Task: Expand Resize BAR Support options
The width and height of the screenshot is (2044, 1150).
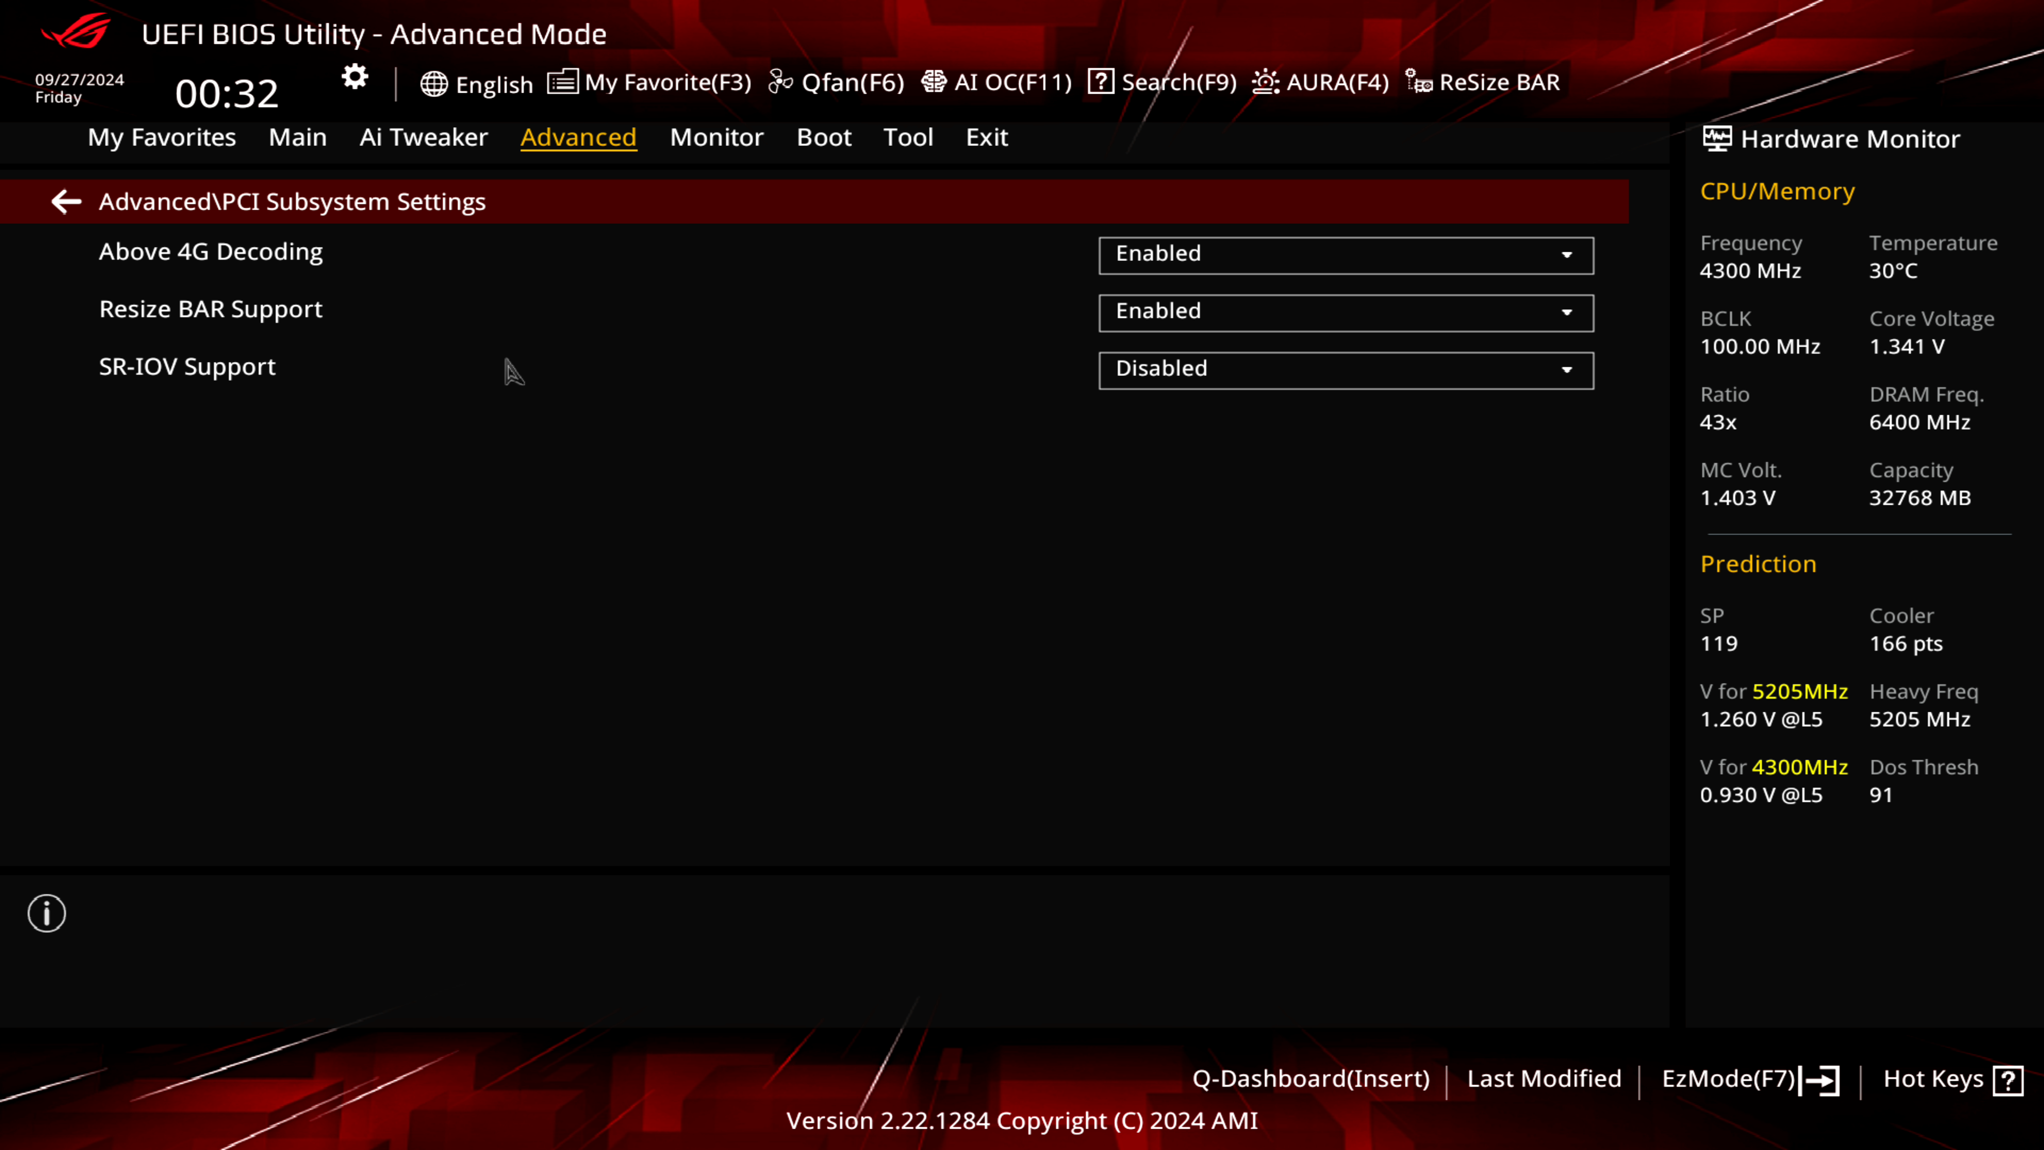Action: (x=1568, y=310)
